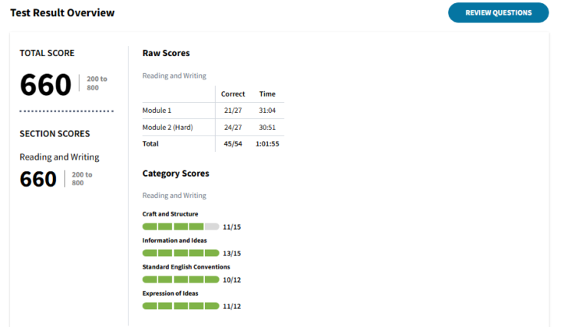Select the Category Scores heading
Viewport: 561px width, 327px height.
(x=175, y=174)
